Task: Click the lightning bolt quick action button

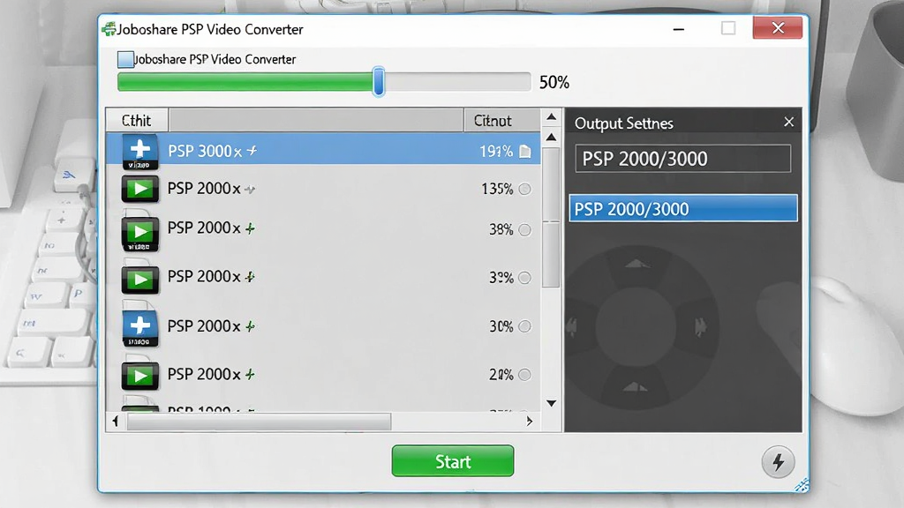Action: point(778,462)
